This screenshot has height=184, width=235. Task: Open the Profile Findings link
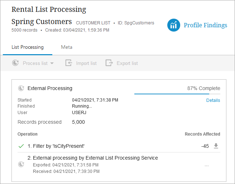[x=205, y=25]
